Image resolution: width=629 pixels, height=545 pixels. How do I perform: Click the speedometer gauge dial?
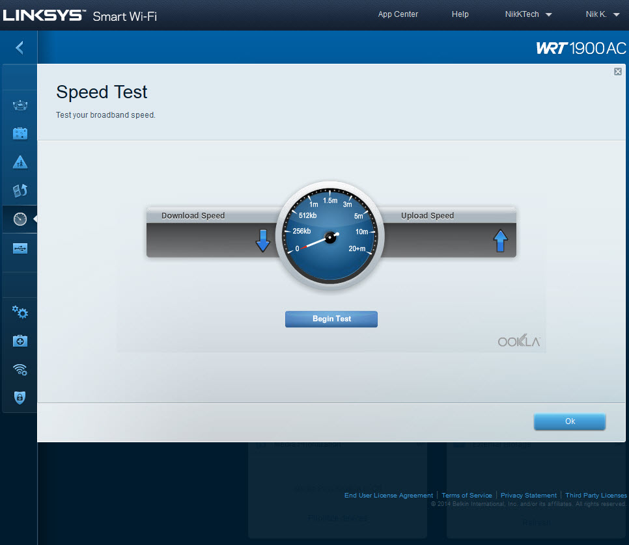click(330, 237)
